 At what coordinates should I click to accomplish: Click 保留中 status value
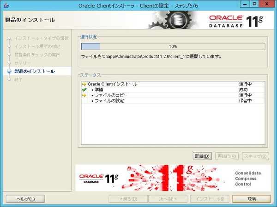point(246,101)
